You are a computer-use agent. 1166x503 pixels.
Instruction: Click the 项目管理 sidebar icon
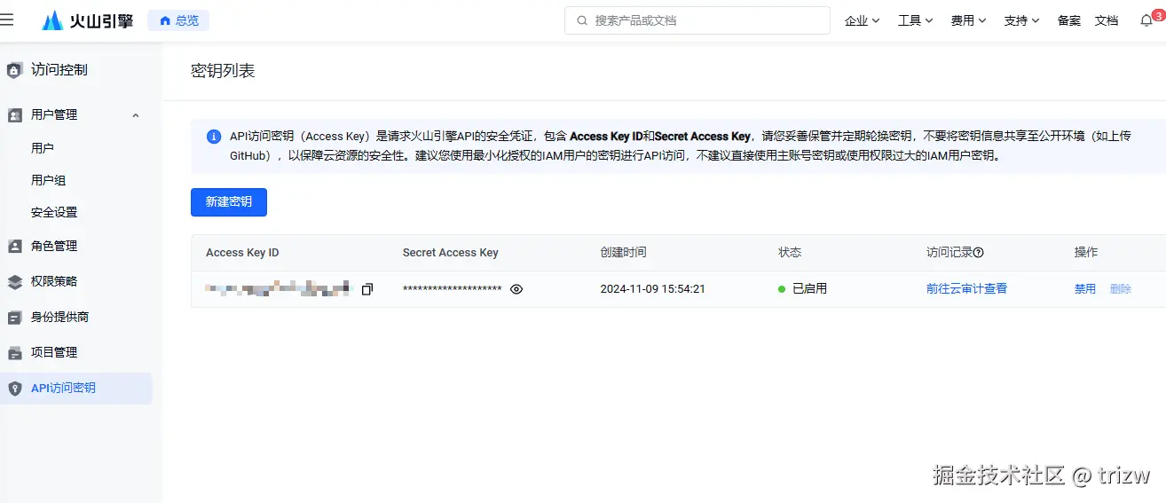(14, 353)
